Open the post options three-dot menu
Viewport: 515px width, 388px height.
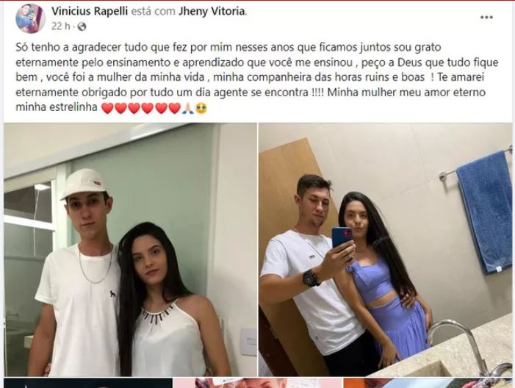click(x=486, y=18)
